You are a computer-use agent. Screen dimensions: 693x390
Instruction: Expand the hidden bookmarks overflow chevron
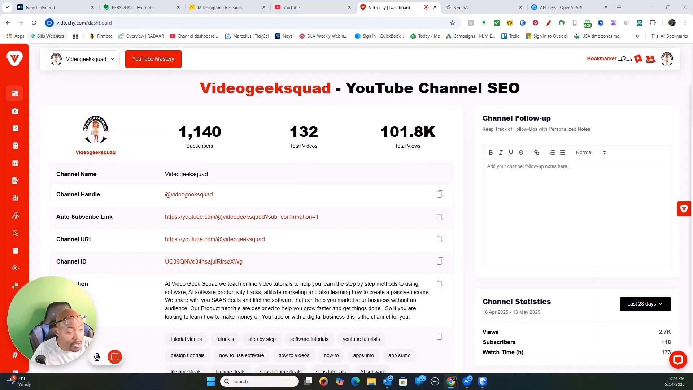pyautogui.click(x=637, y=36)
